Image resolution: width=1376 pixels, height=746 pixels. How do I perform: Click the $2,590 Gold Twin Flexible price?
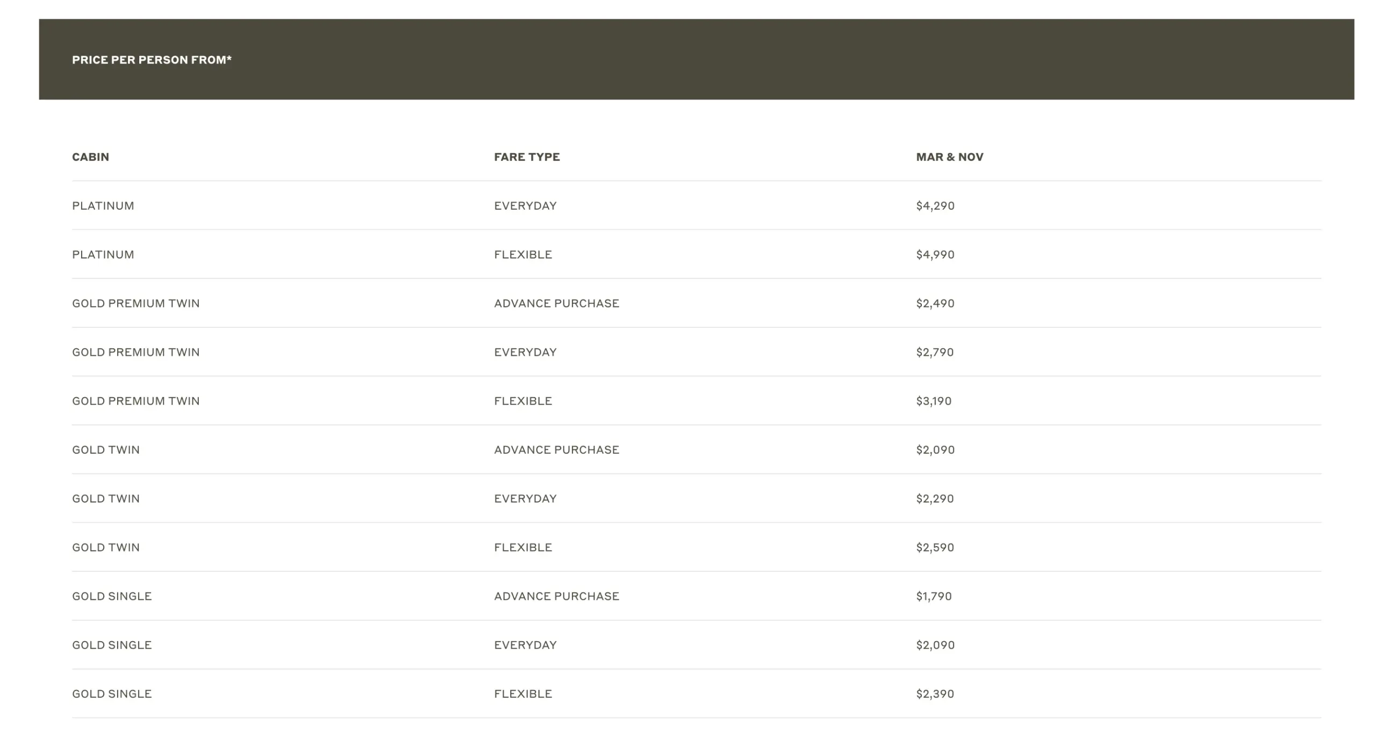(935, 548)
